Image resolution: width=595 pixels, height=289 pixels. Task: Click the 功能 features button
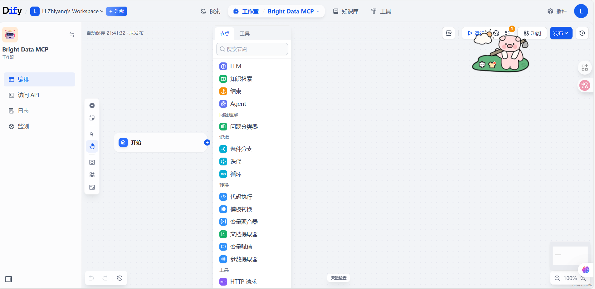coord(532,33)
